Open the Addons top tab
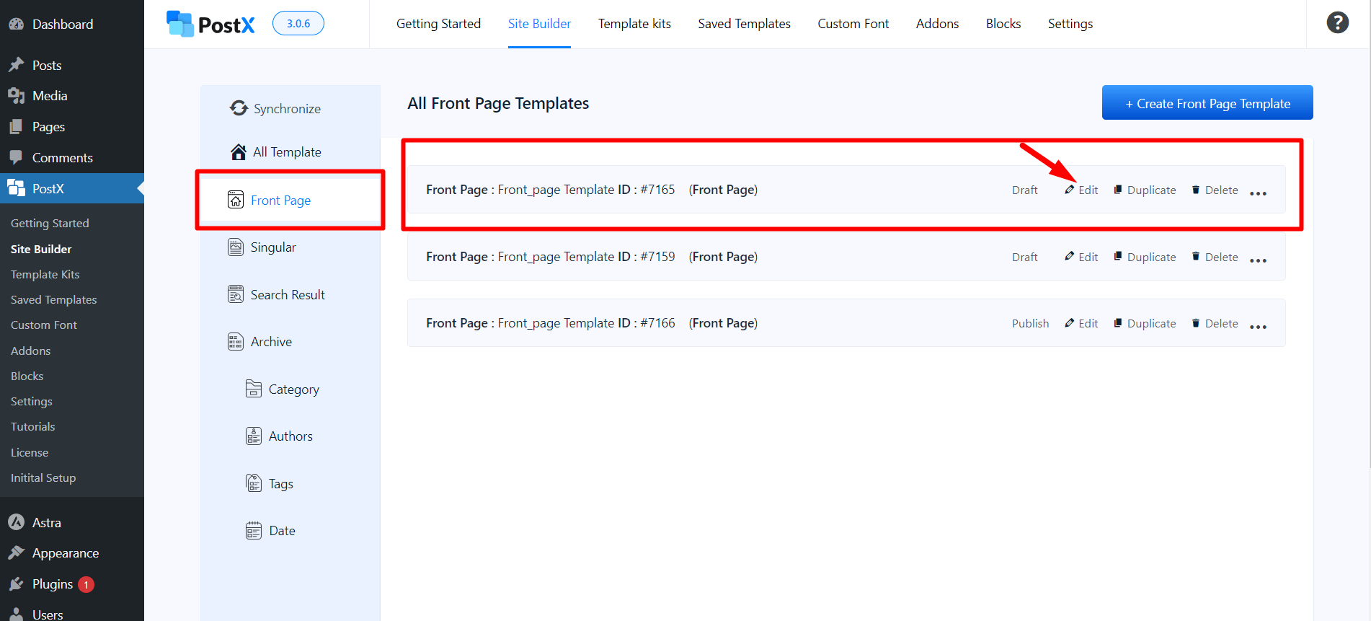1371x621 pixels. point(937,24)
